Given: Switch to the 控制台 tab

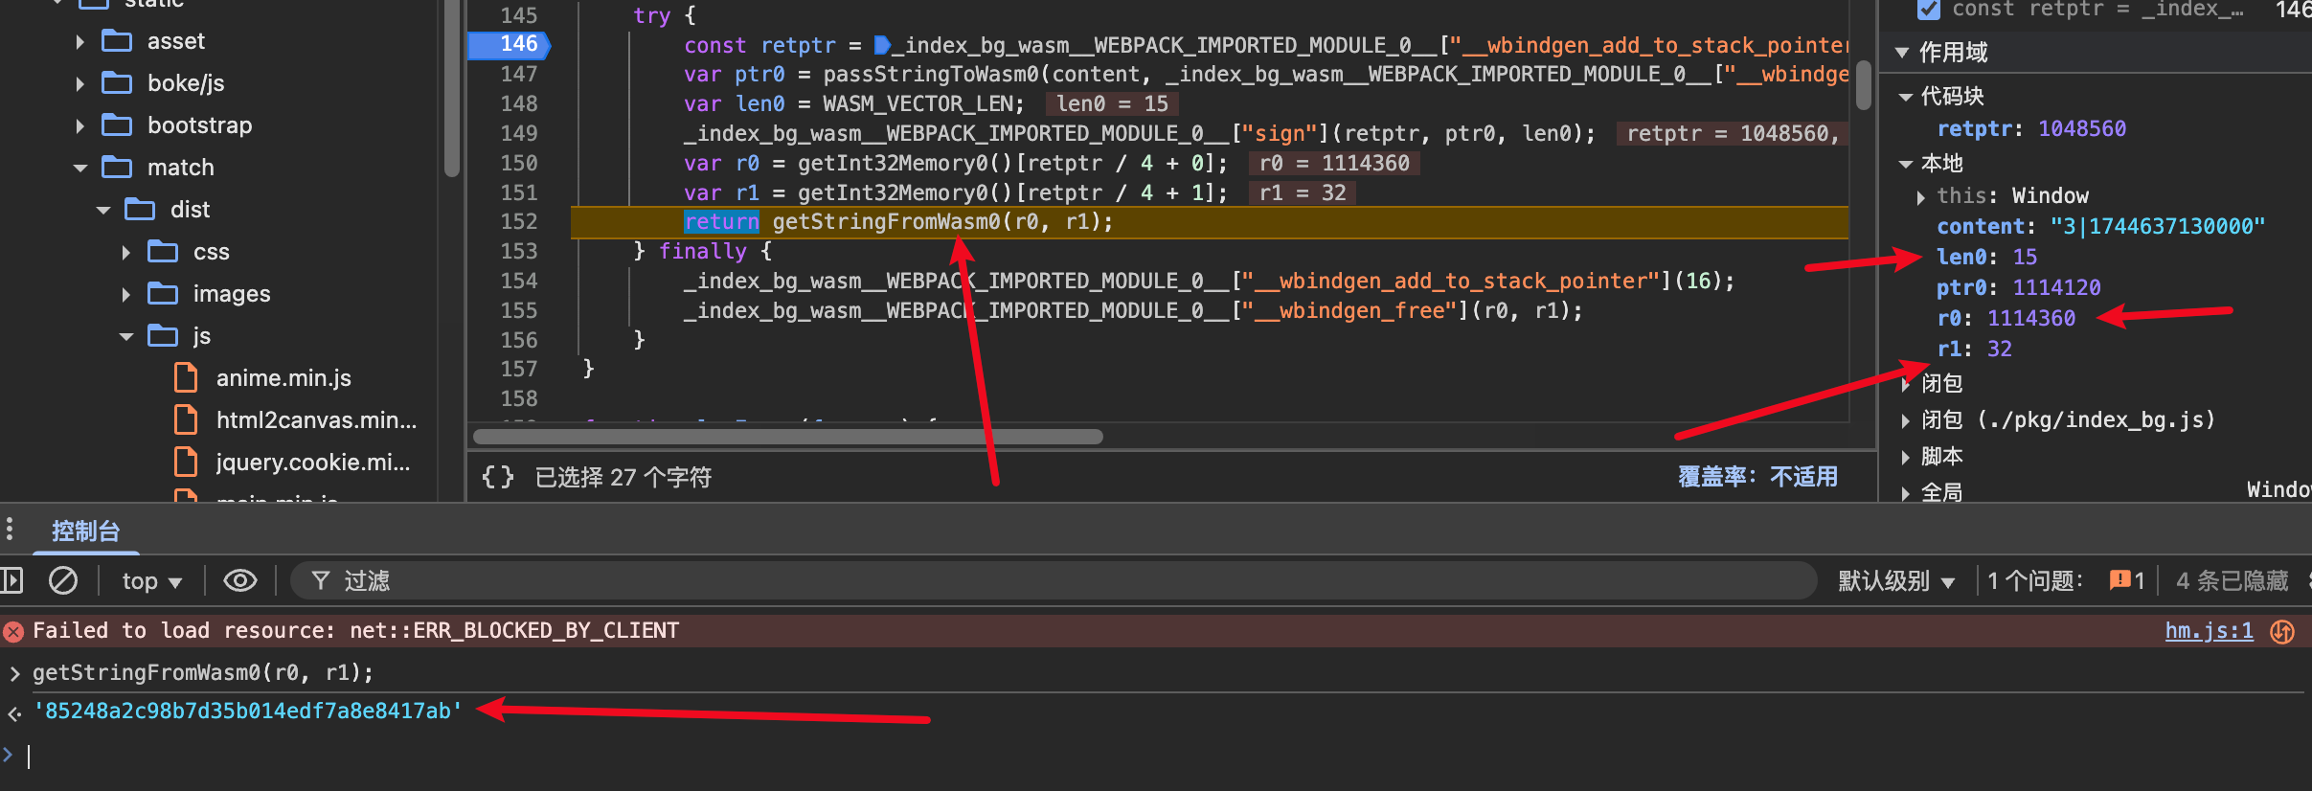Looking at the screenshot, I should click(85, 531).
